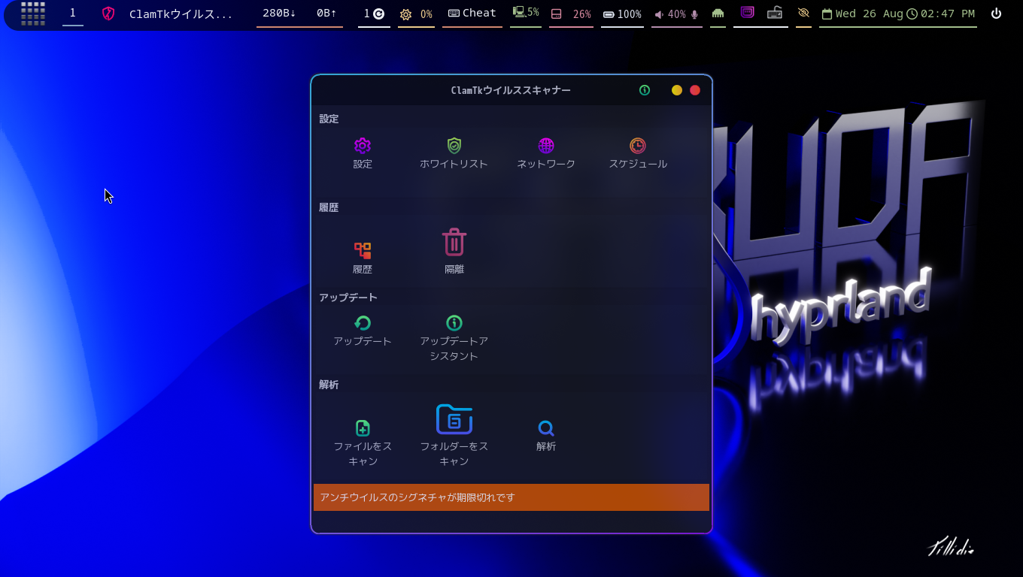This screenshot has width=1023, height=577.
Task: Open the ホワイトリスト (Whitelist) shield icon
Action: pos(454,146)
